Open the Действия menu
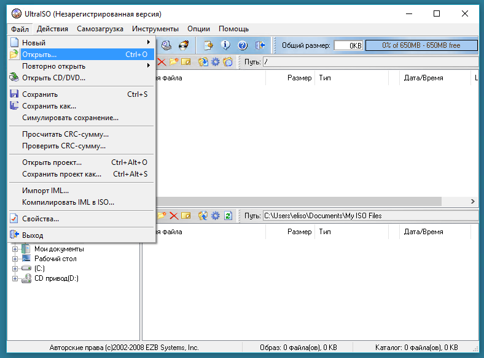 (x=52, y=29)
